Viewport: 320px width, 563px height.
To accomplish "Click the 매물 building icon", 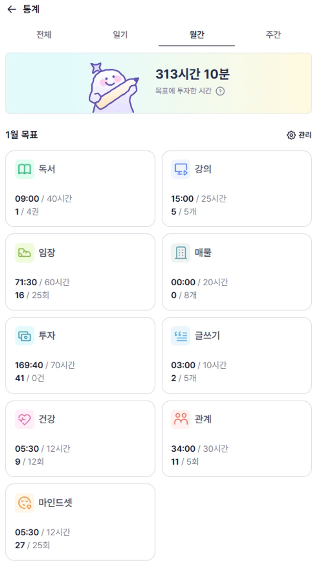I will pyautogui.click(x=181, y=253).
